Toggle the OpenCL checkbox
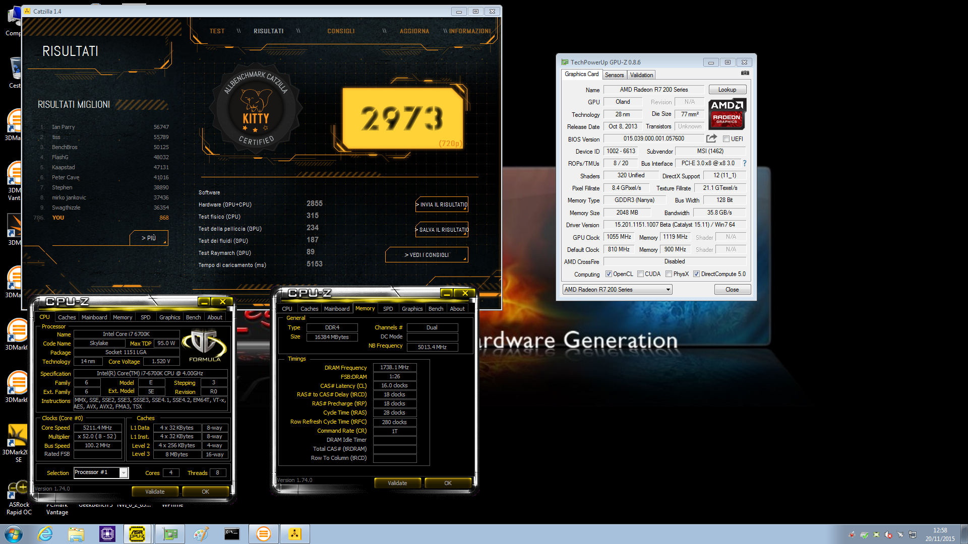 609,274
